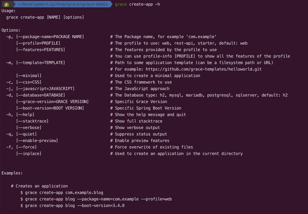Click the 'Options:' heading
Screen dimensions: 308x214
tap(11, 30)
